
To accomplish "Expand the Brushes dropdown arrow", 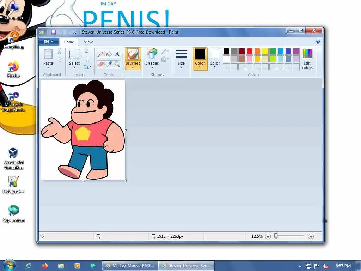I will pyautogui.click(x=133, y=68).
